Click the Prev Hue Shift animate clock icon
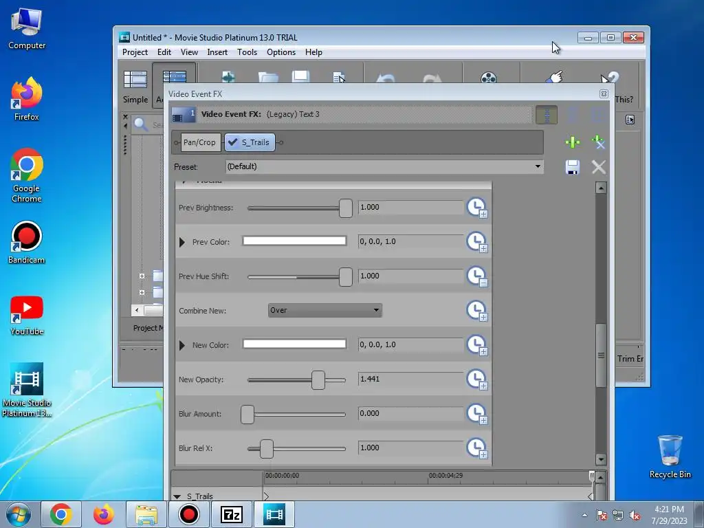Image resolution: width=704 pixels, height=528 pixels. [x=477, y=276]
